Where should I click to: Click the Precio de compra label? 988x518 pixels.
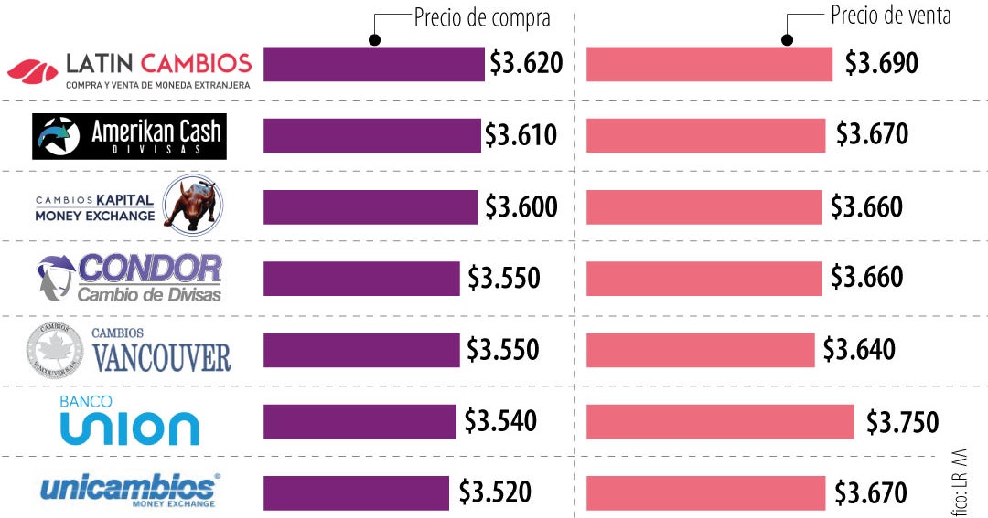[x=482, y=17]
